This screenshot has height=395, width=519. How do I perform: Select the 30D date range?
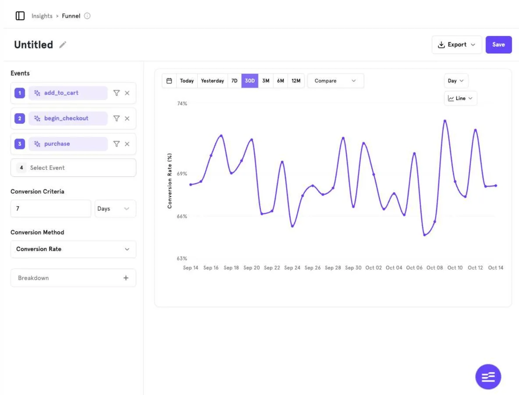click(x=249, y=81)
